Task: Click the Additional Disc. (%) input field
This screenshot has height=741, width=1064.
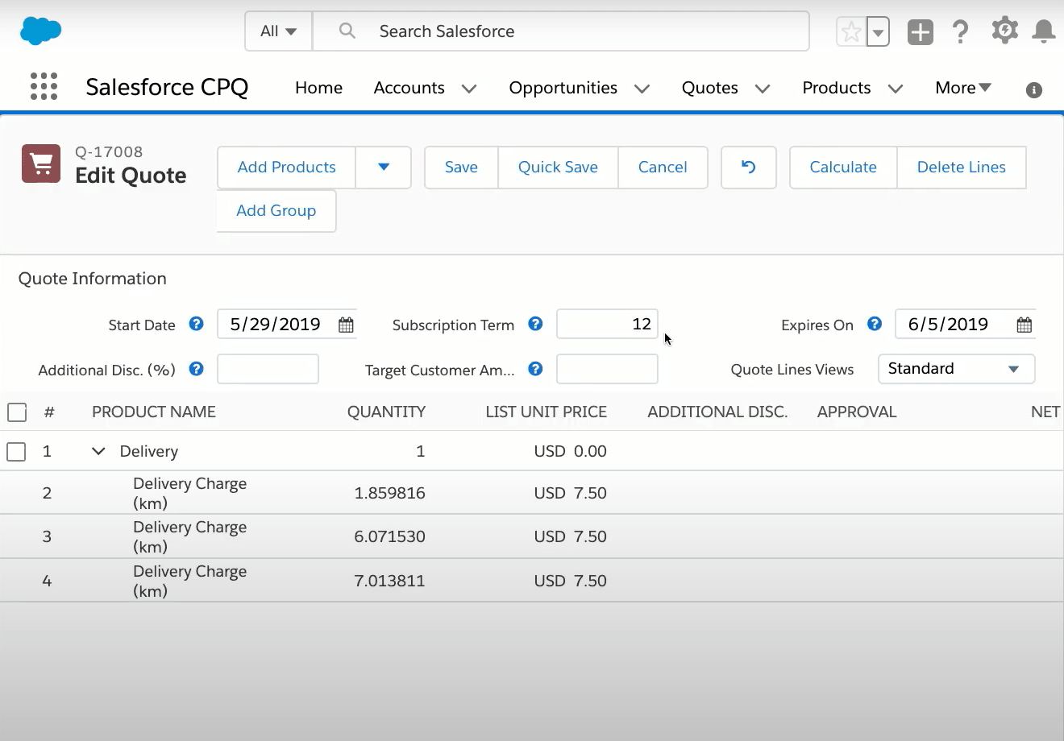Action: pos(268,369)
